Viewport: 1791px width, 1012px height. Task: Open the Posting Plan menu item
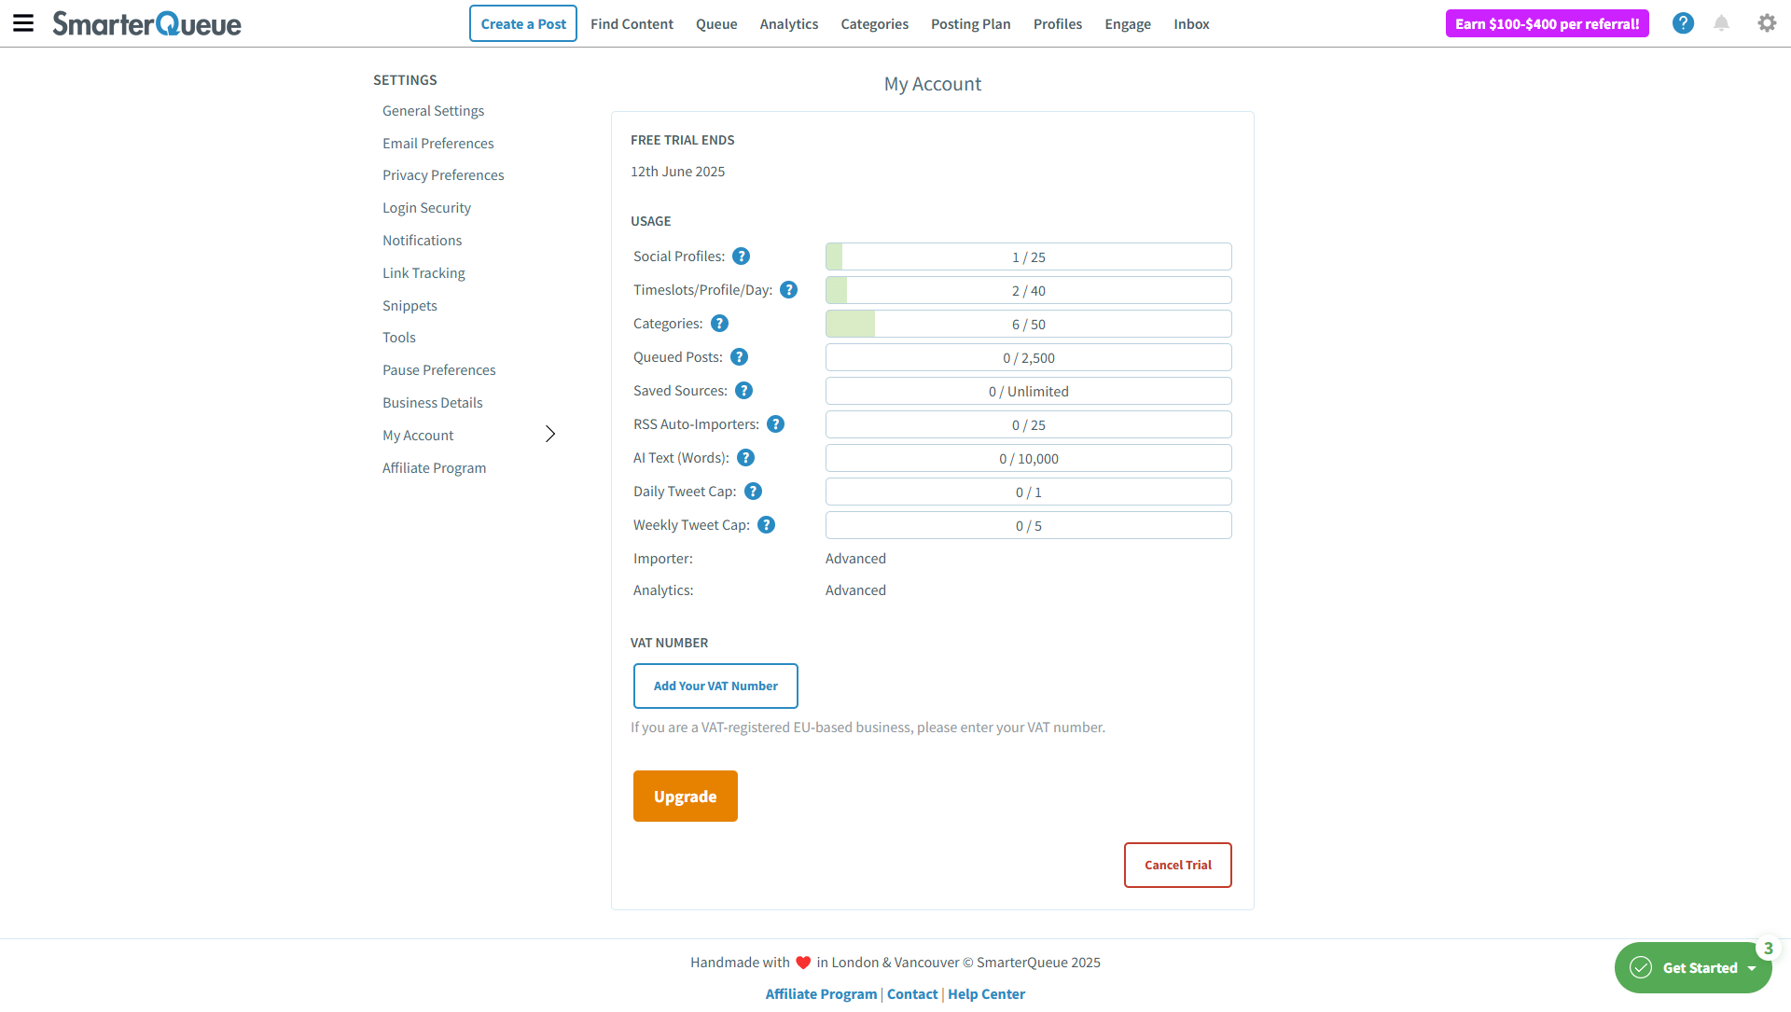(x=970, y=24)
